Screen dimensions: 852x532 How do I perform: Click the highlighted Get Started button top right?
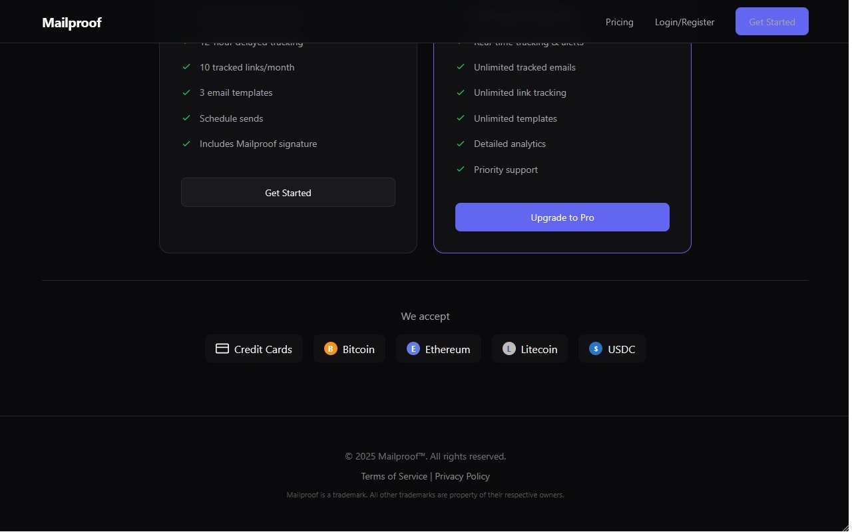pos(771,21)
